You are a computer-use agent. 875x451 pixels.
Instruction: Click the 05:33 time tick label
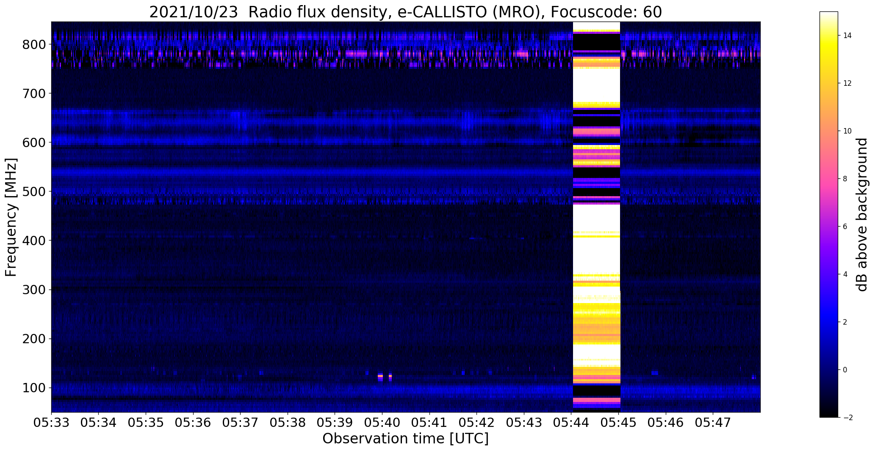click(51, 423)
